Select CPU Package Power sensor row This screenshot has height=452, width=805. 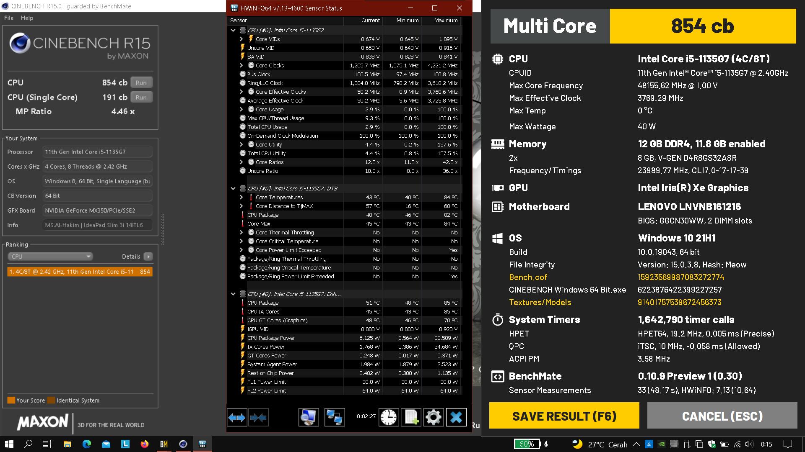[x=344, y=338]
